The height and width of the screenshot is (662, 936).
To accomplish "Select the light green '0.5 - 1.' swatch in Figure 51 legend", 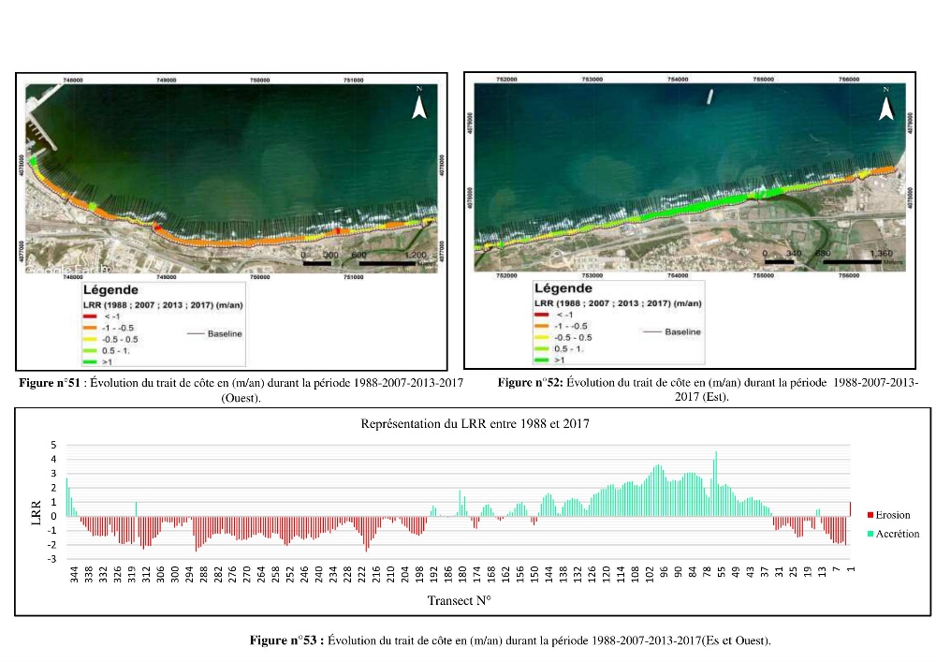I will click(x=90, y=350).
